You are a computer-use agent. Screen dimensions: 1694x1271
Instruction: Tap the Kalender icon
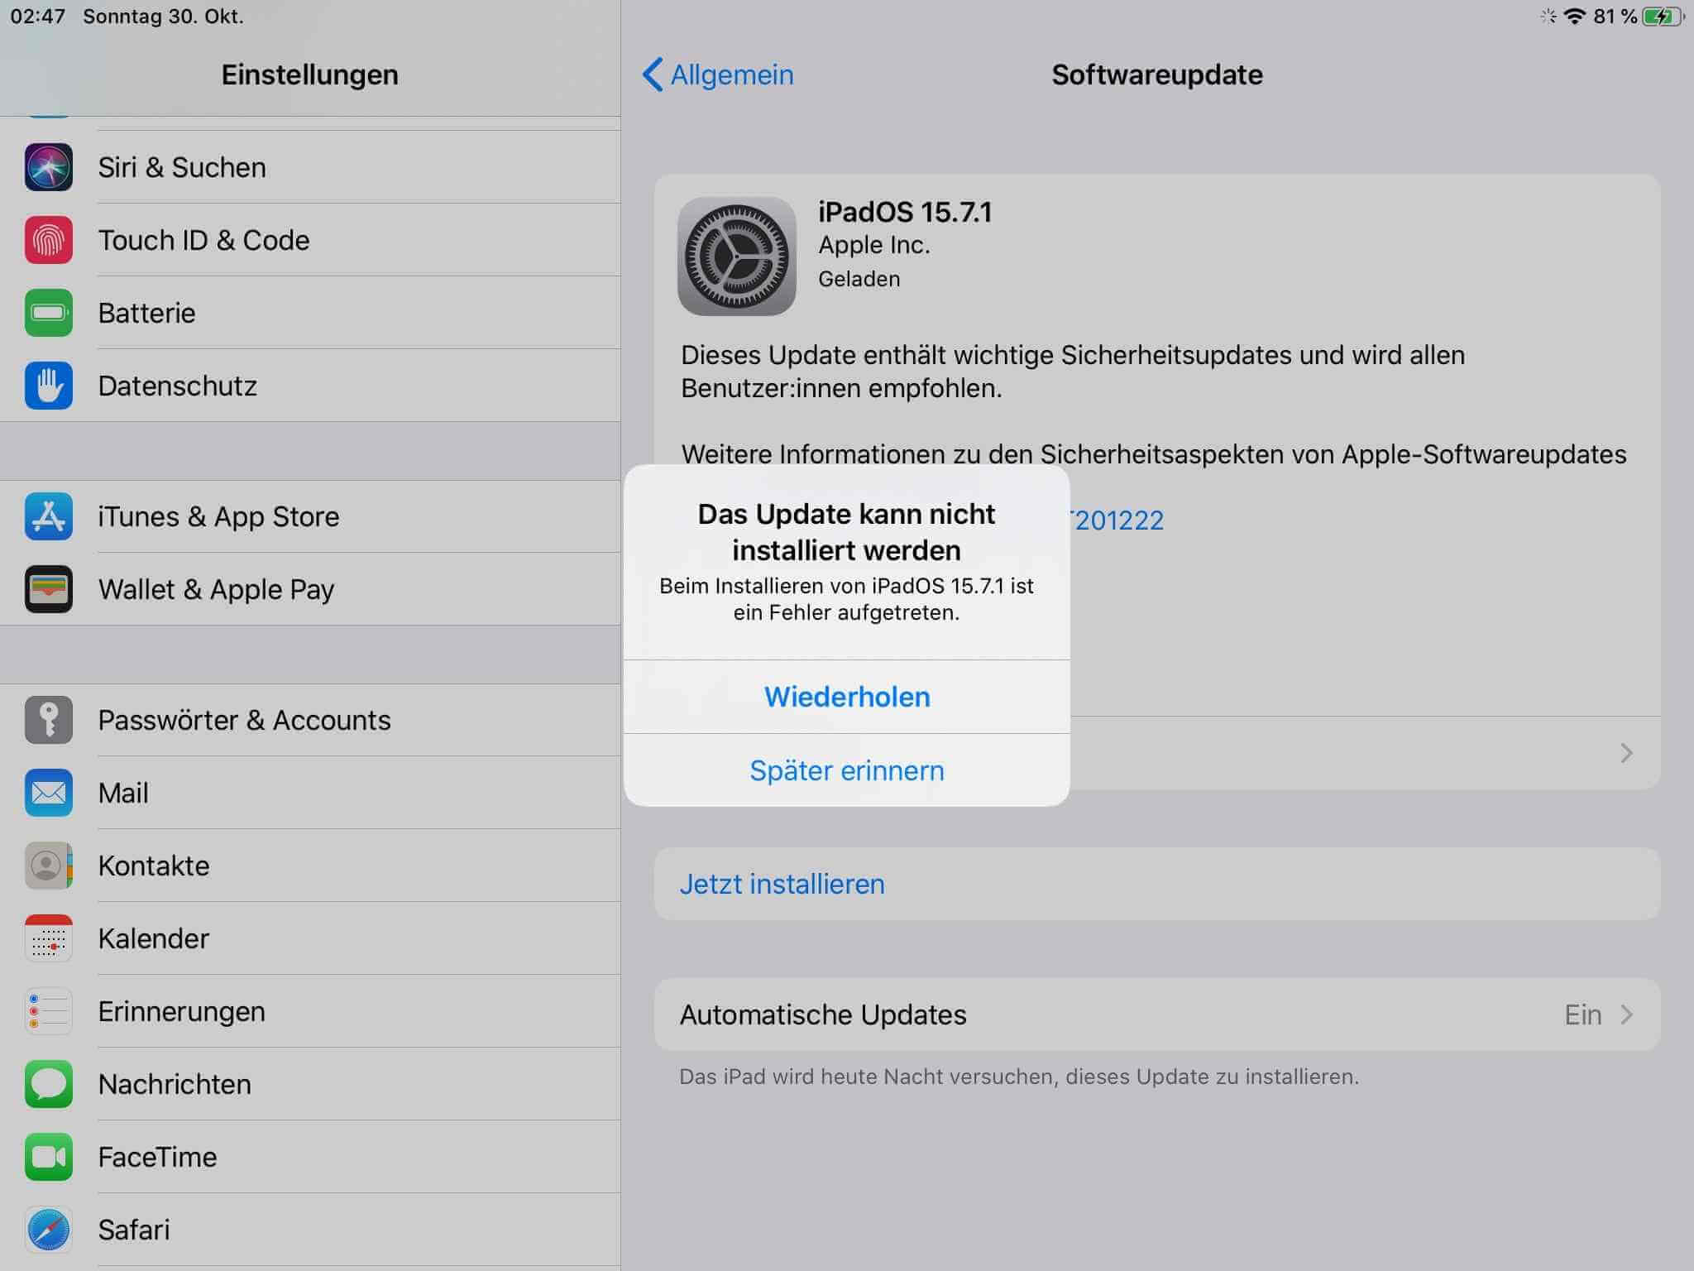coord(49,938)
